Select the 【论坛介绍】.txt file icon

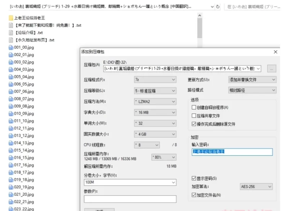(11, 33)
